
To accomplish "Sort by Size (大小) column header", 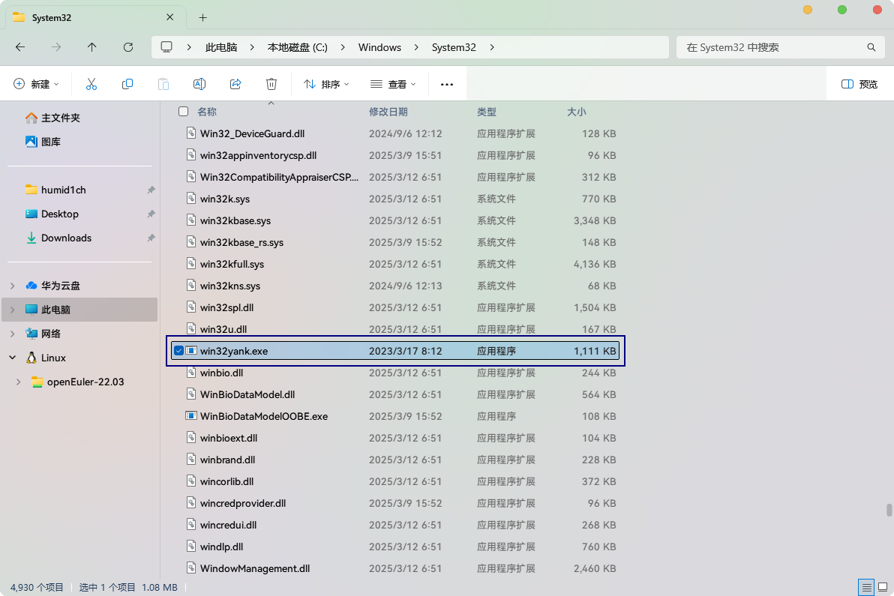I will coord(577,112).
